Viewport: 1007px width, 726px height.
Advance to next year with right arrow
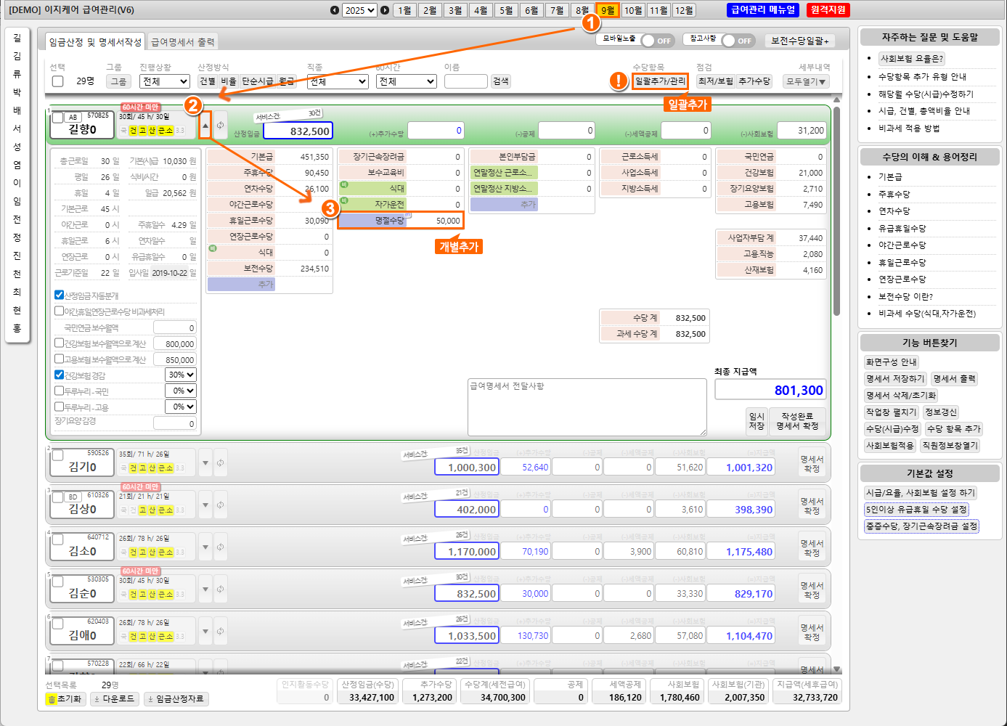tap(385, 10)
